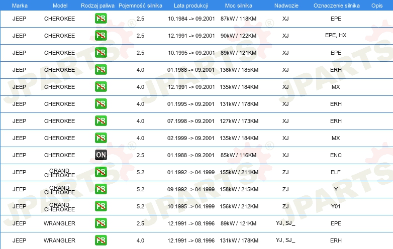Select the 5.2 capacity in ELF row
Viewport: 393px width, 249px height.
pyautogui.click(x=140, y=172)
